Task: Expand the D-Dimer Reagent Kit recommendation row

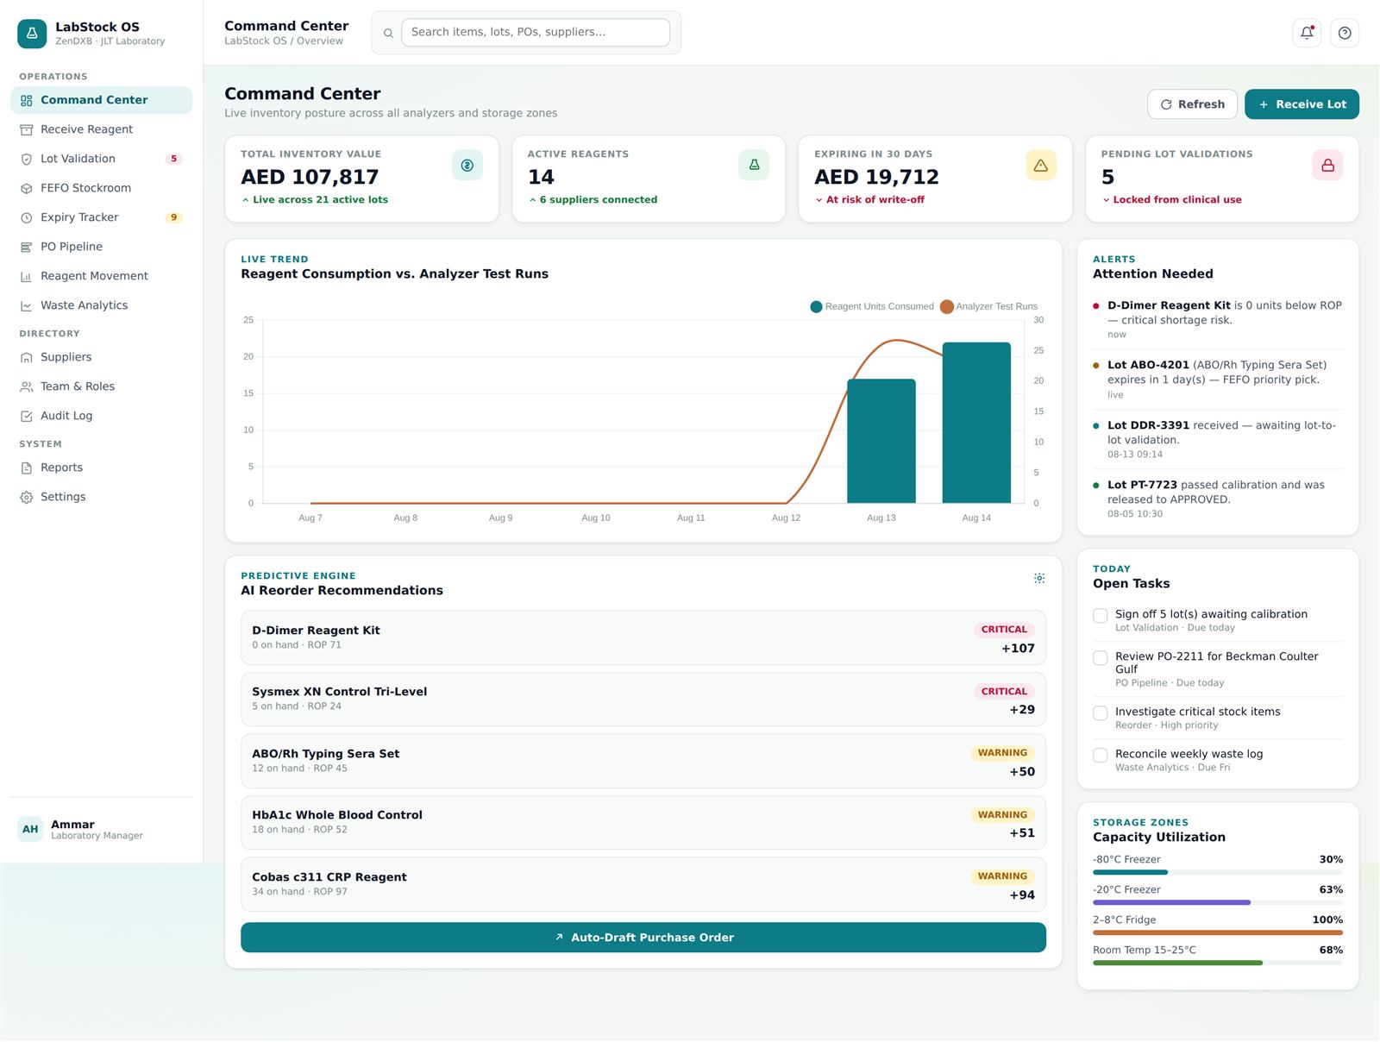Action: 643,638
